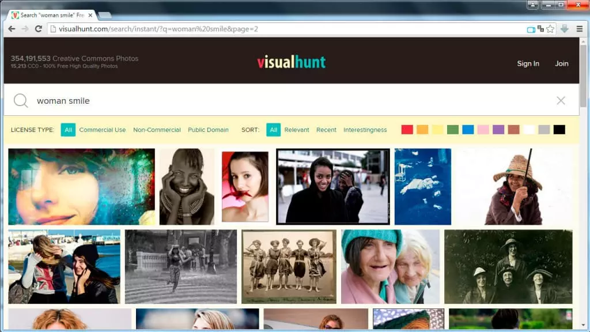Click the 'woman smile' search input field
Viewport: 590px width, 332px height.
point(288,101)
